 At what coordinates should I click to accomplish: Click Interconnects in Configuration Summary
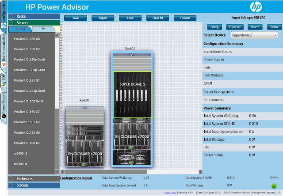(x=243, y=100)
